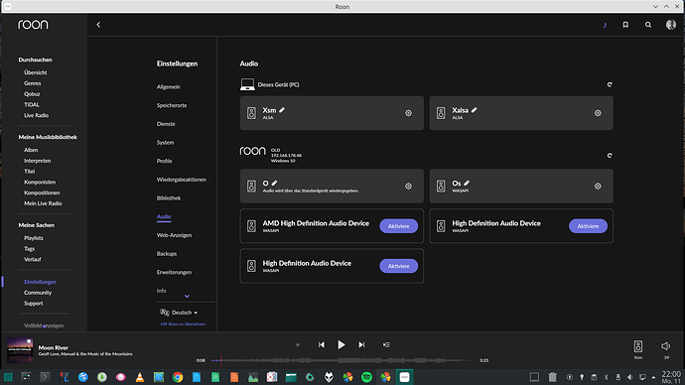This screenshot has width=685, height=385.
Task: Open Wiedergabeaktionen settings tab
Action: [182, 180]
